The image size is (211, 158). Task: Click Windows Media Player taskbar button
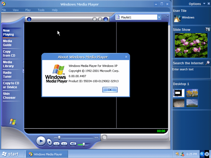point(47,154)
